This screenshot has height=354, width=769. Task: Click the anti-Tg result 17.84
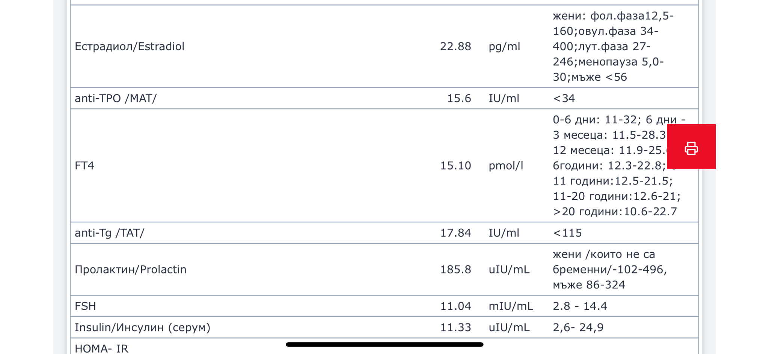click(455, 233)
